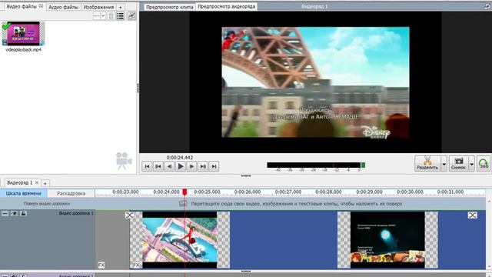Screen dimensions: 492x277
Task: Switch media bin to list view
Action: (x=120, y=15)
